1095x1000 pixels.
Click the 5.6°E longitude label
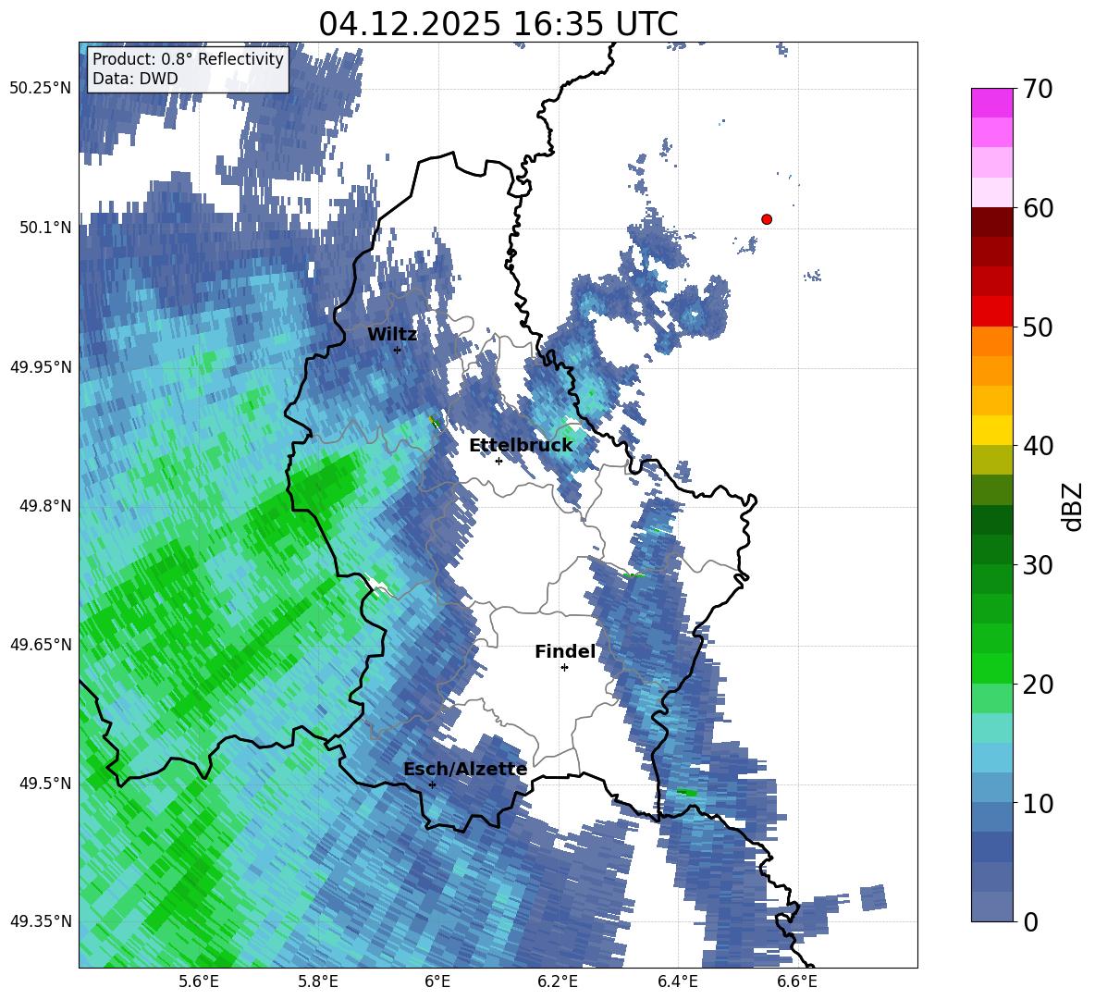[x=198, y=981]
